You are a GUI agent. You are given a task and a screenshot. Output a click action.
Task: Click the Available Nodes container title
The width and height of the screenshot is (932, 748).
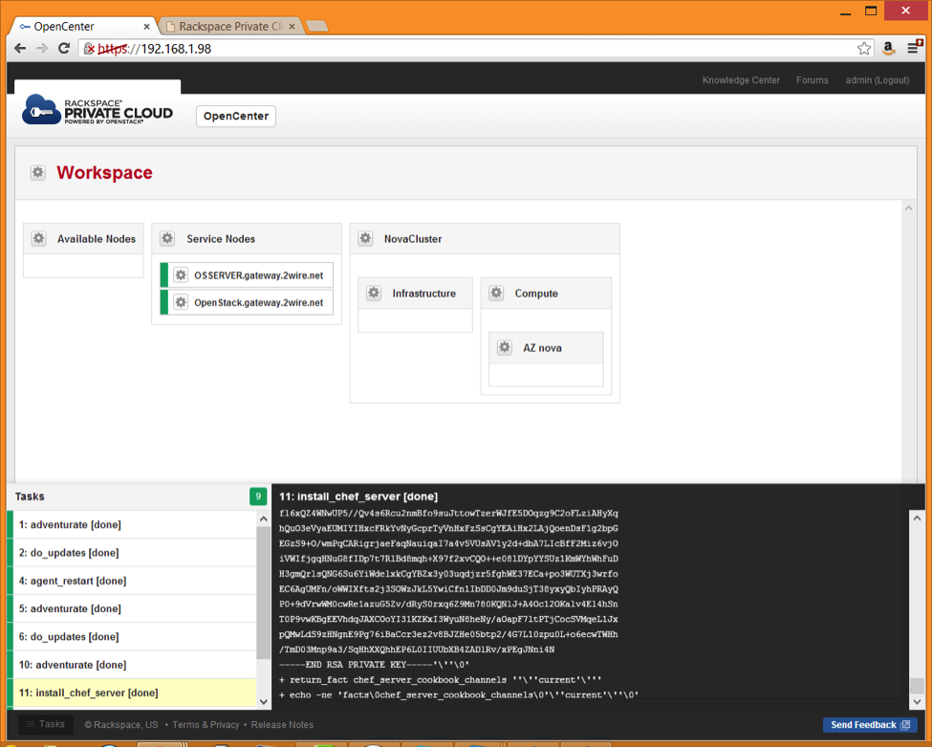pyautogui.click(x=97, y=238)
